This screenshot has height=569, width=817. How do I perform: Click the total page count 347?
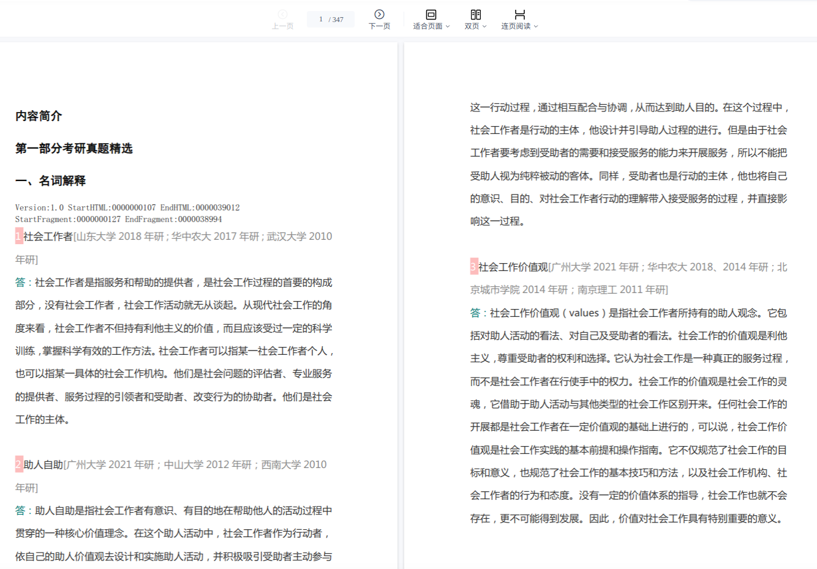point(337,20)
